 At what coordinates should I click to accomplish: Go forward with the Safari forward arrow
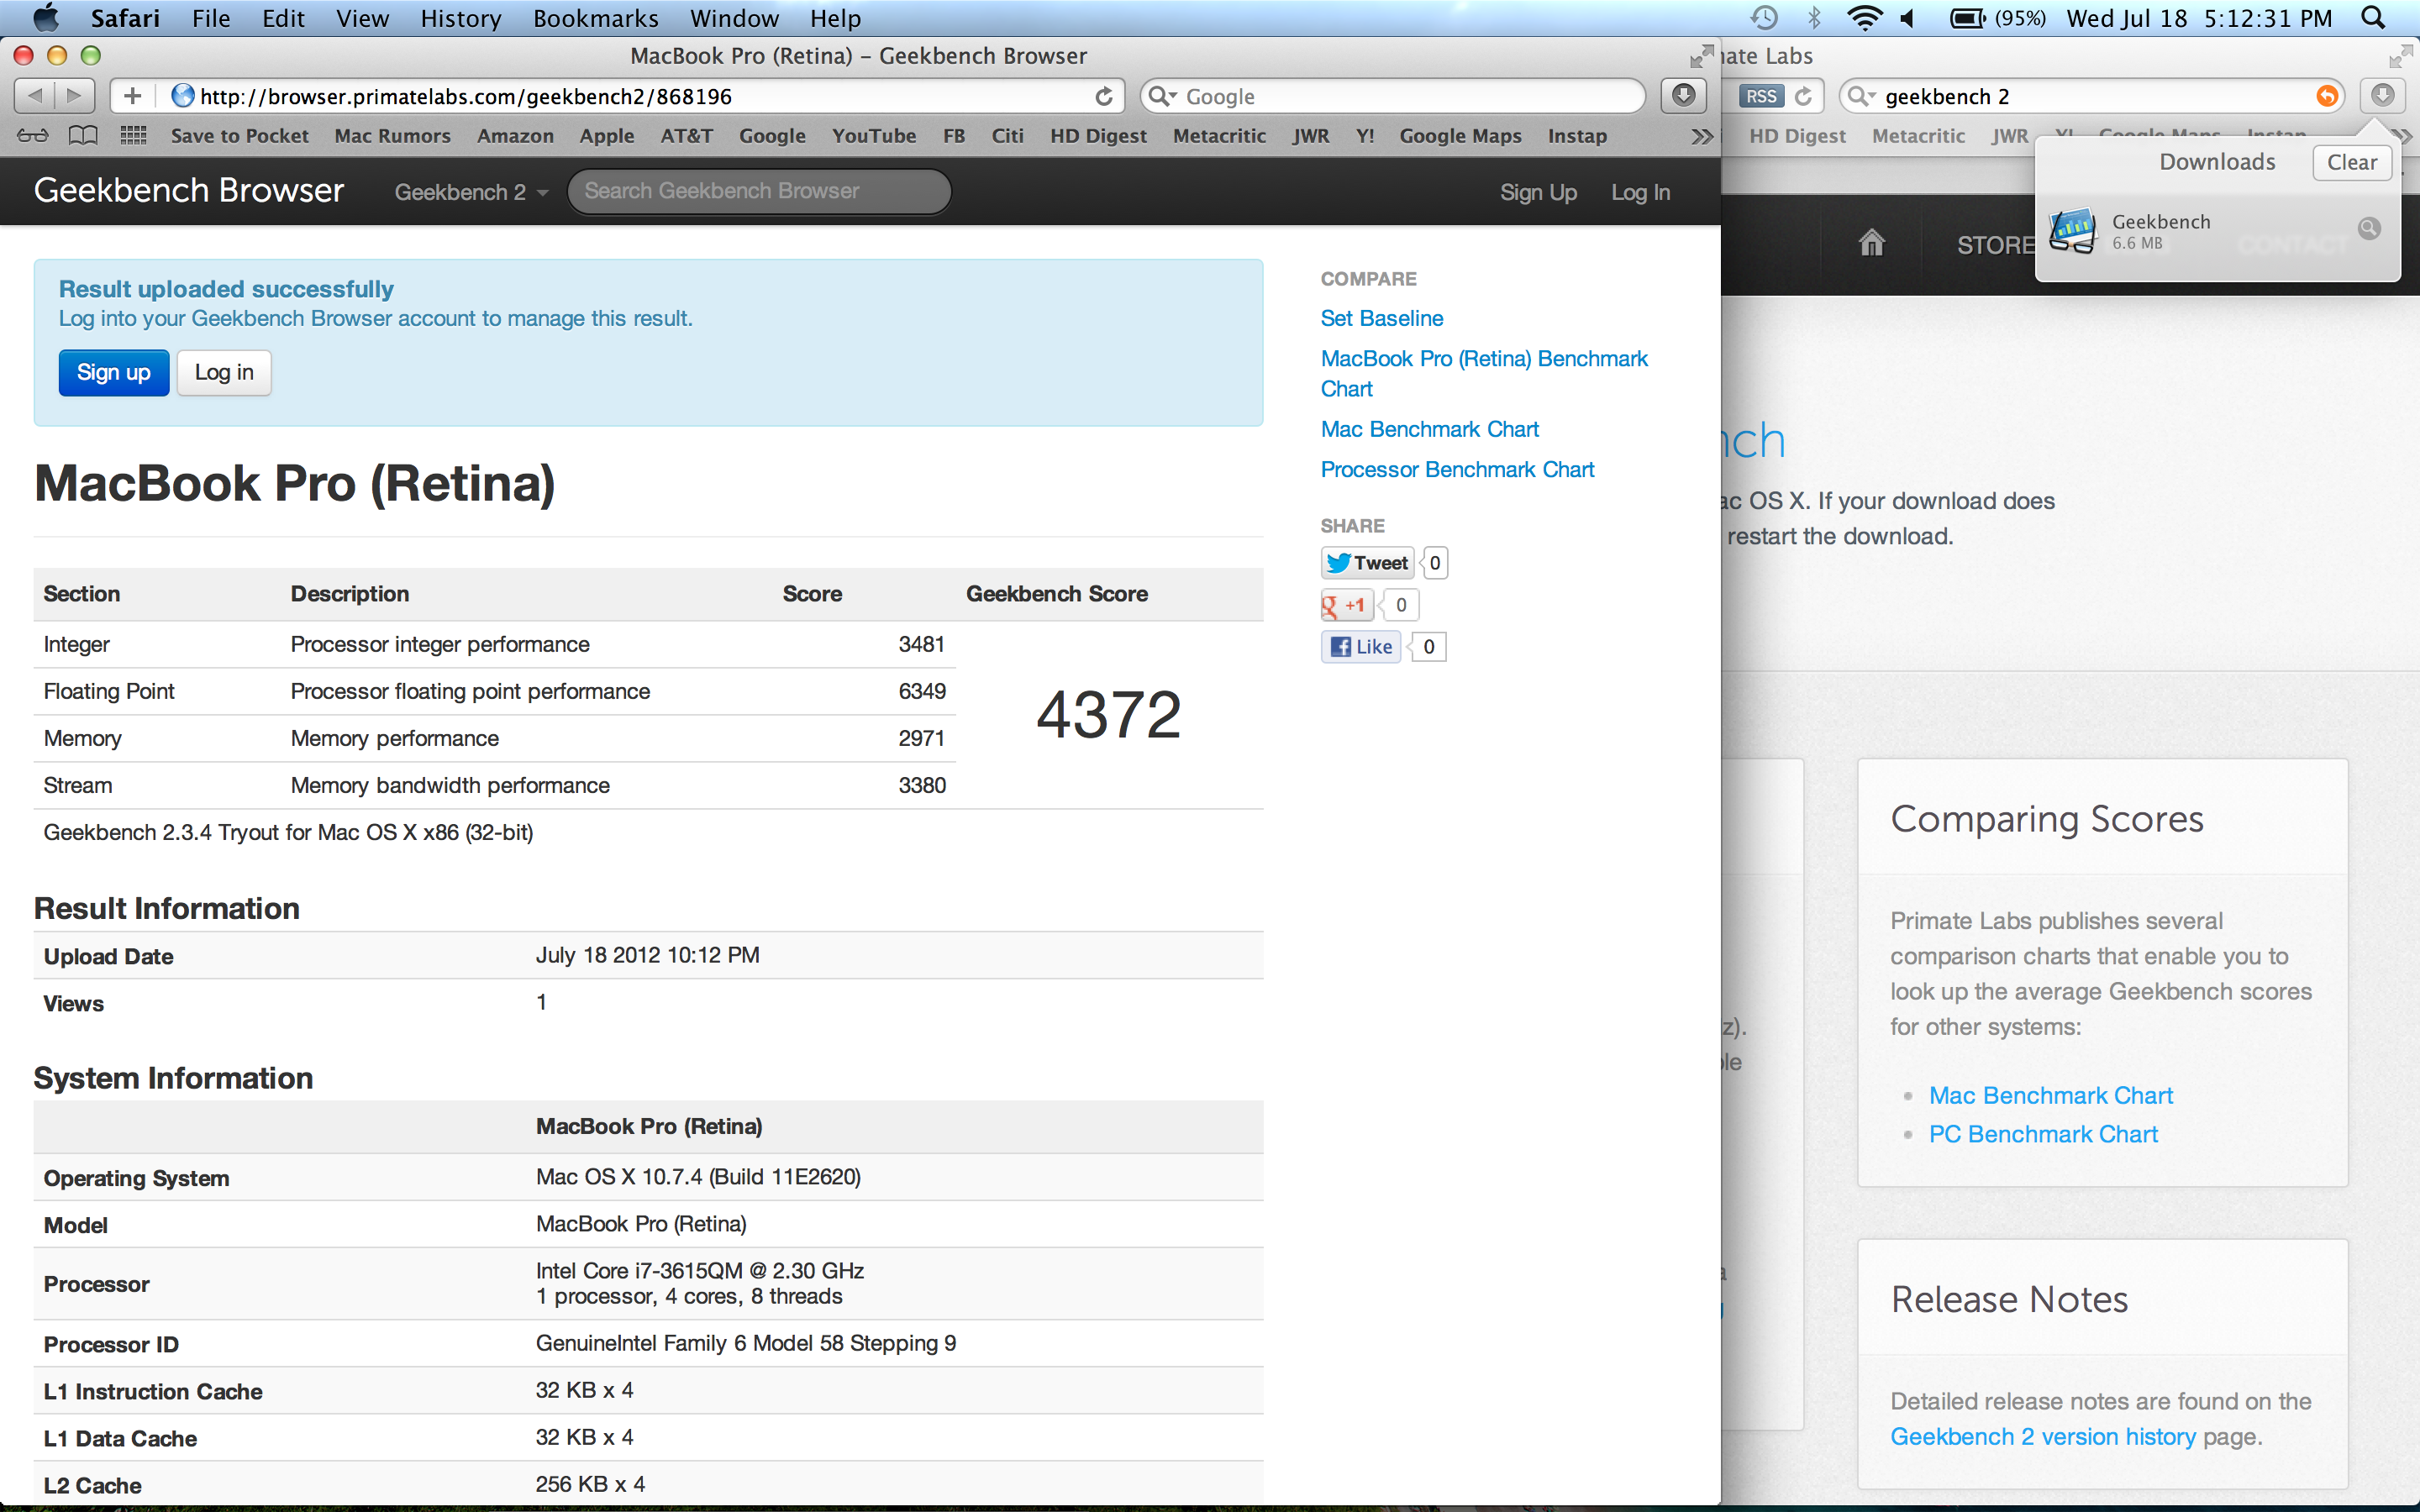pos(75,96)
